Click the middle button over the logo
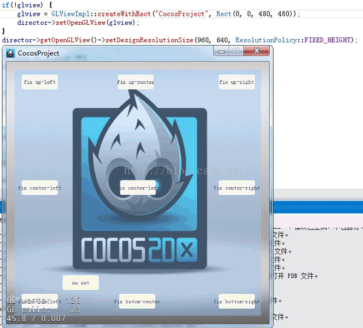The image size is (363, 328). point(138,188)
